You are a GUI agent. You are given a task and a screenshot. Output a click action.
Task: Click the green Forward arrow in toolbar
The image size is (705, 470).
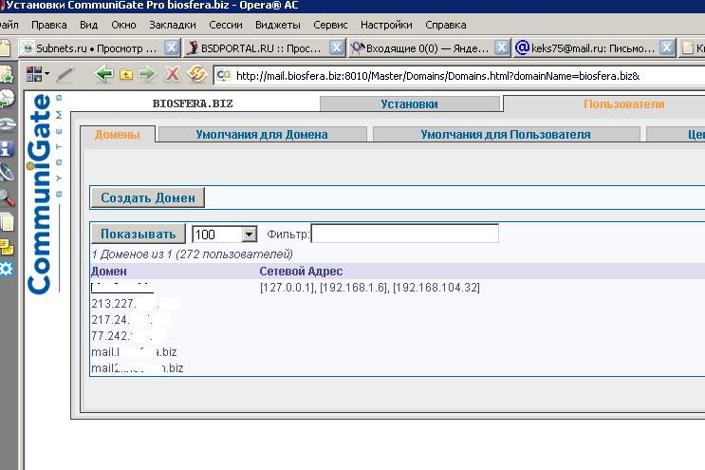(x=146, y=74)
